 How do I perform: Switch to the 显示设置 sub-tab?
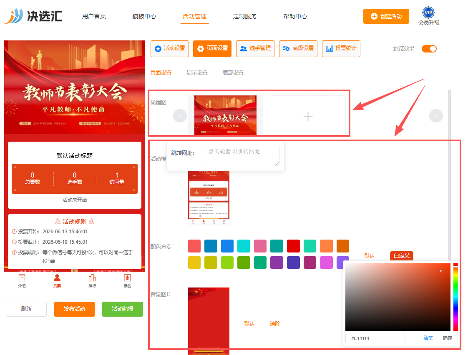click(197, 73)
